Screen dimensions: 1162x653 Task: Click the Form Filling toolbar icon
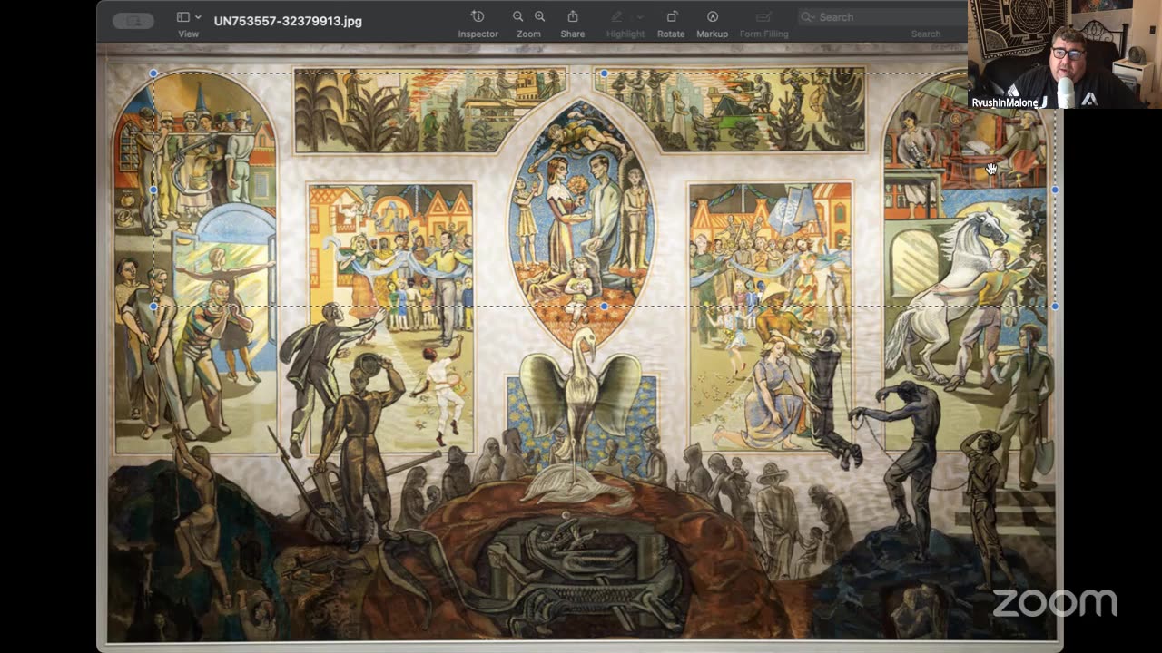click(763, 16)
